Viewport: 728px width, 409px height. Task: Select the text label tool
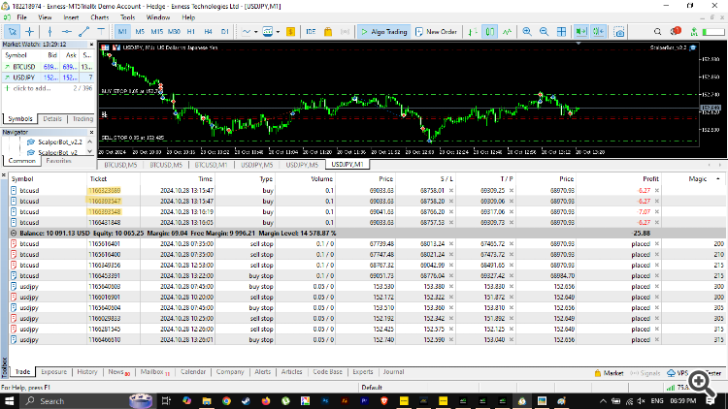[x=101, y=32]
